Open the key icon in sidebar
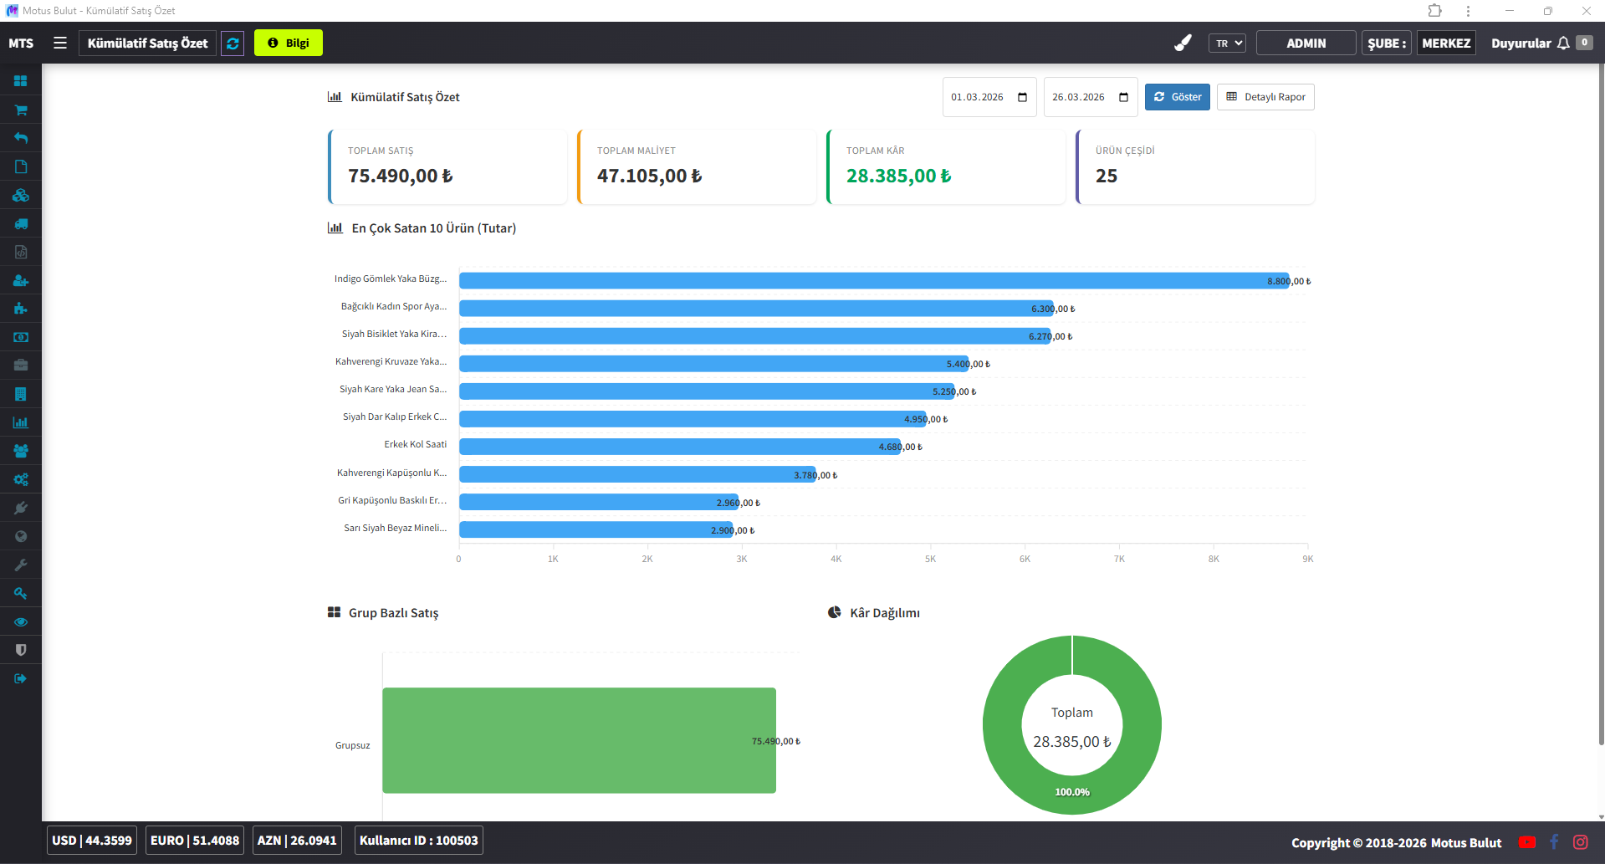The height and width of the screenshot is (864, 1605). [21, 593]
